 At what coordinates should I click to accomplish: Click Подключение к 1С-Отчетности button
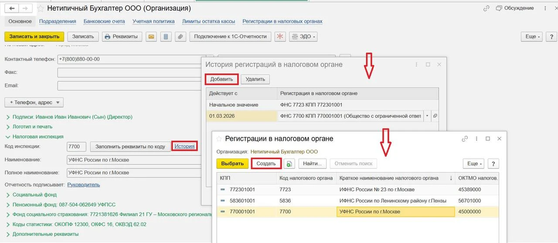[230, 37]
